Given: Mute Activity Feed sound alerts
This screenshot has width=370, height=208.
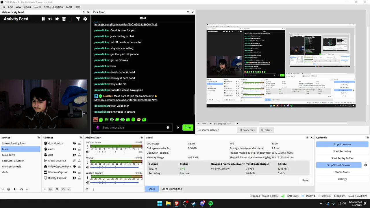Looking at the screenshot, I should coord(50,19).
